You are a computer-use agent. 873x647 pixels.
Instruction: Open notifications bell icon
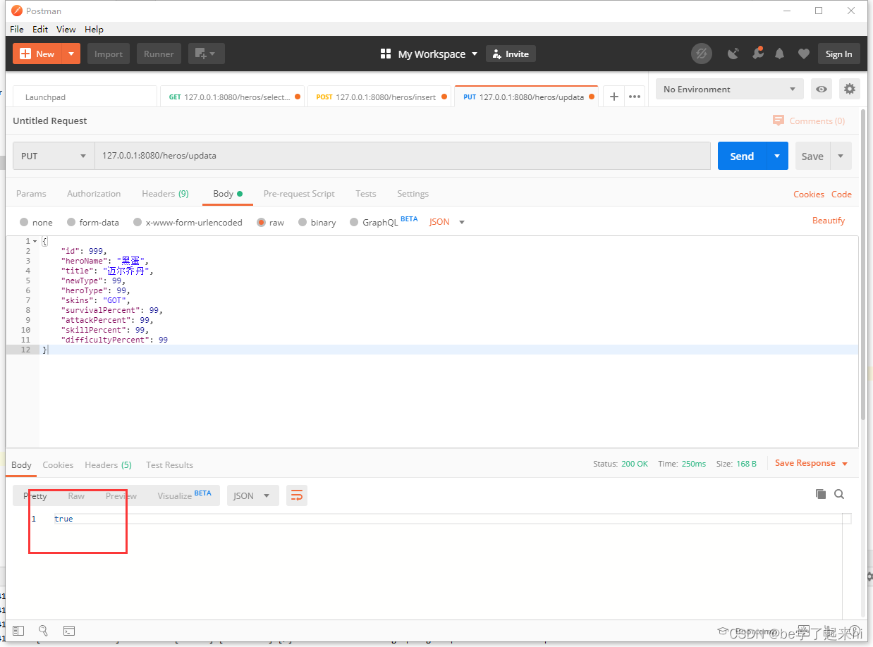780,54
